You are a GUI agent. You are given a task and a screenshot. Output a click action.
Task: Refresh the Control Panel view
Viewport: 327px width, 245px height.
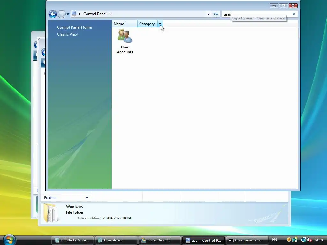point(216,14)
